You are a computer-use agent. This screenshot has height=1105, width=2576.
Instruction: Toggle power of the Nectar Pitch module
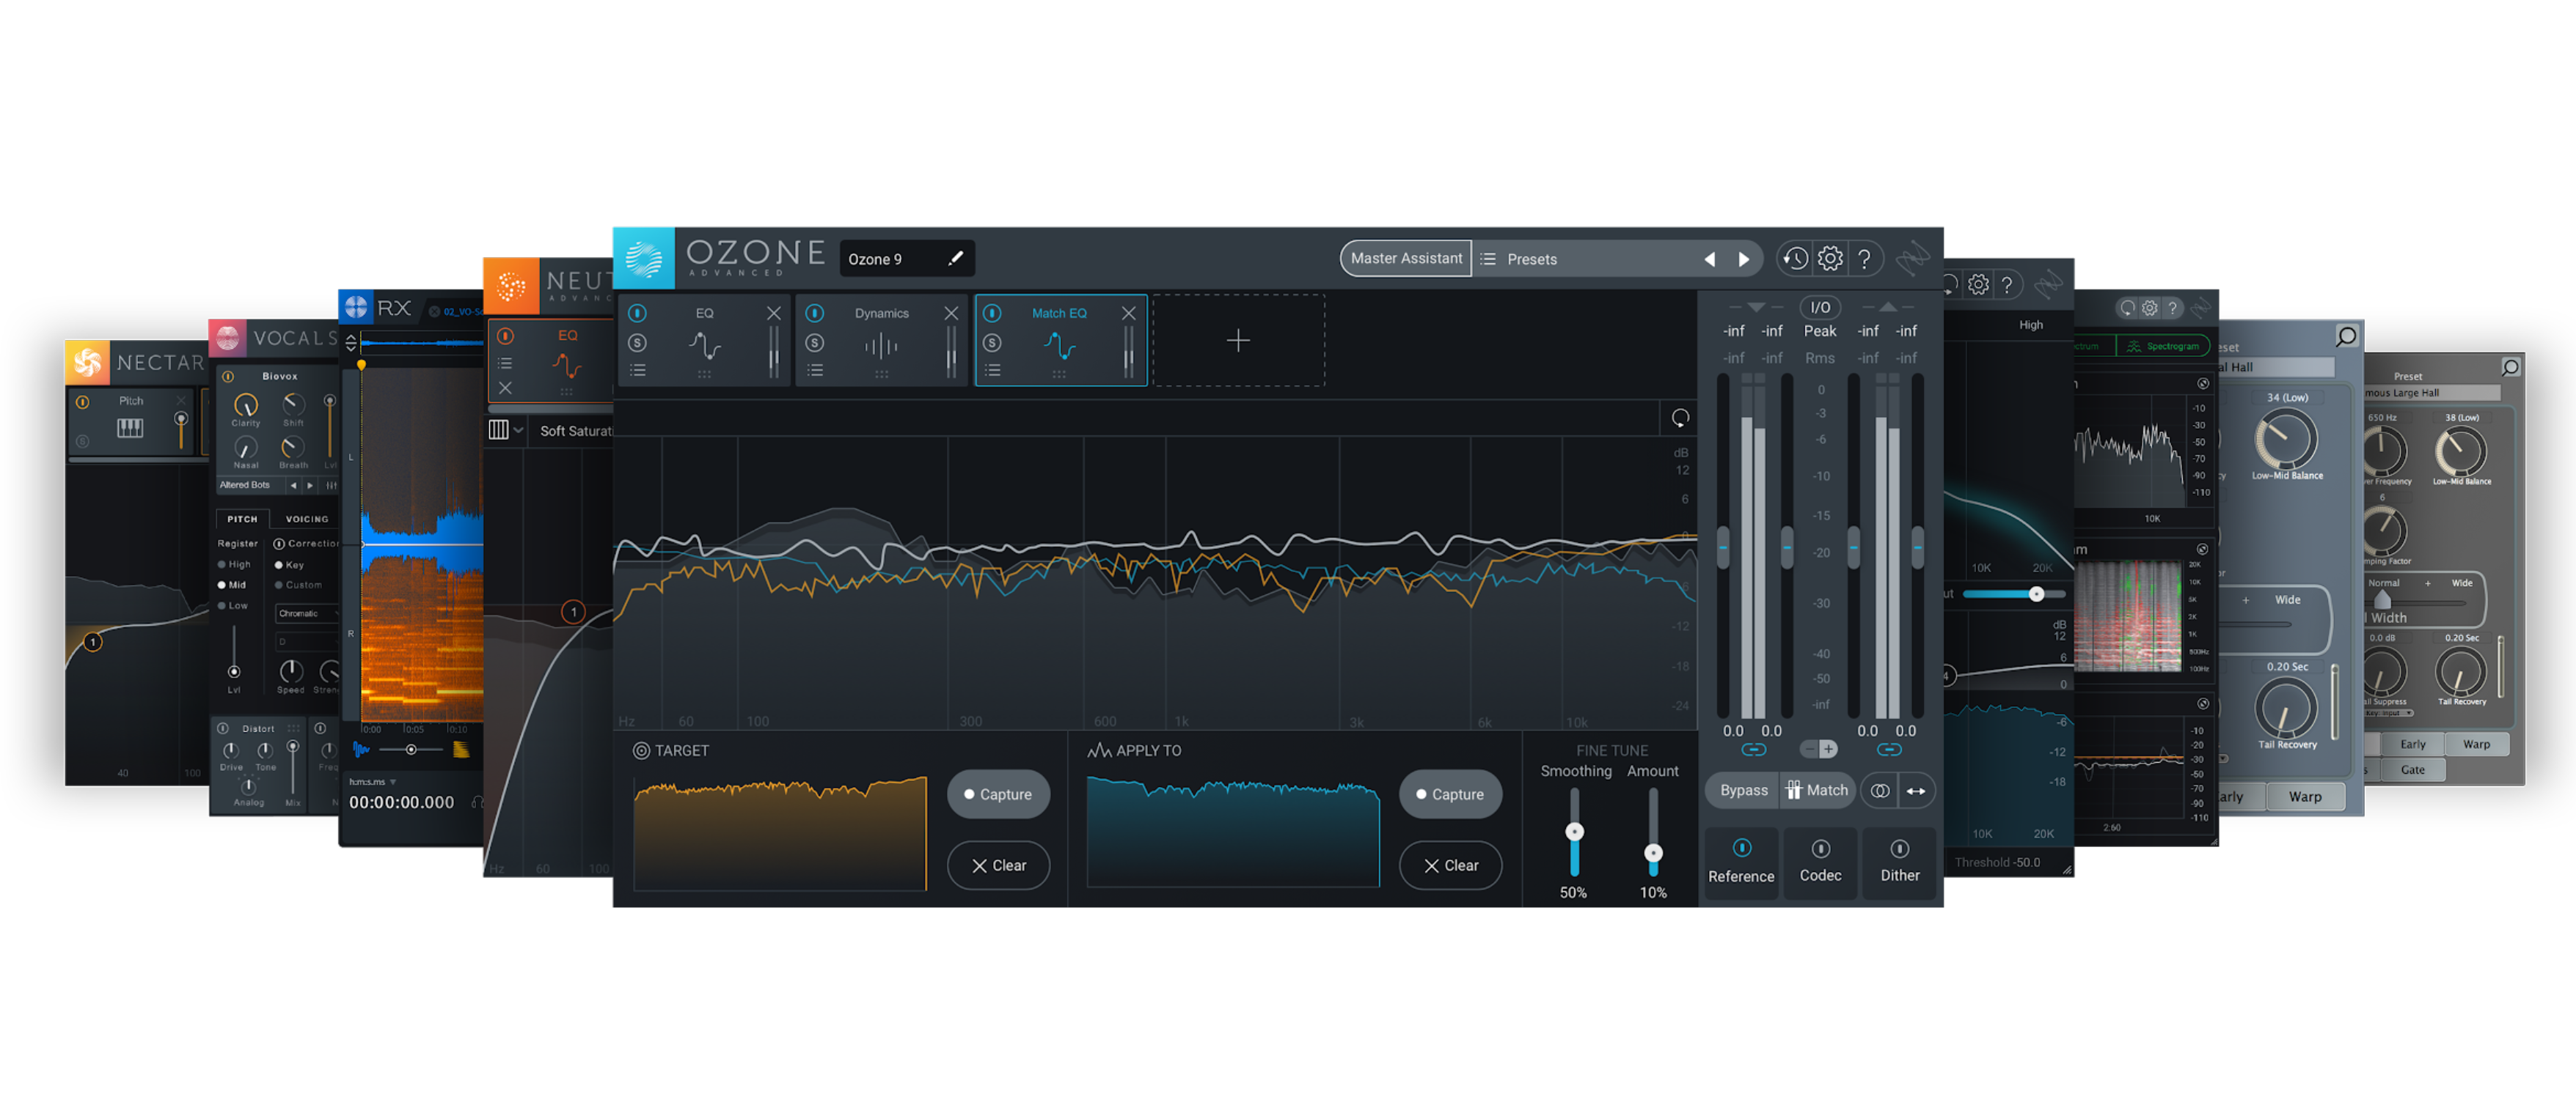click(83, 402)
